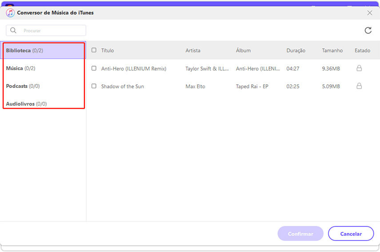Click the Duração column header

tap(296, 51)
